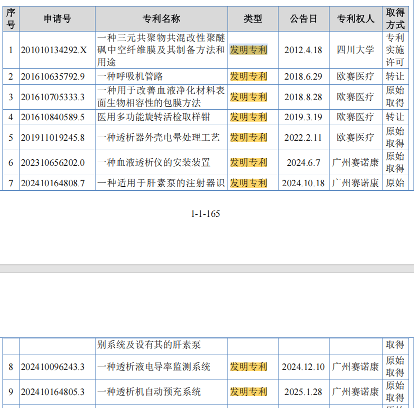Select application number 201010134292.X
This screenshot has width=414, height=408.
[54, 50]
